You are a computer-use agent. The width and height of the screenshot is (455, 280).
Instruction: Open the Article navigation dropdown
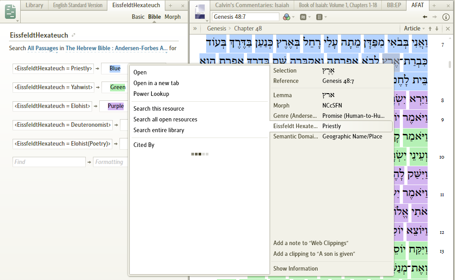click(x=414, y=28)
